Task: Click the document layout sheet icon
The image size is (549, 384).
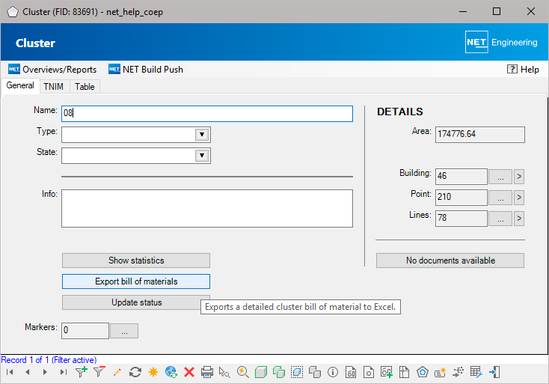Action: (x=404, y=372)
